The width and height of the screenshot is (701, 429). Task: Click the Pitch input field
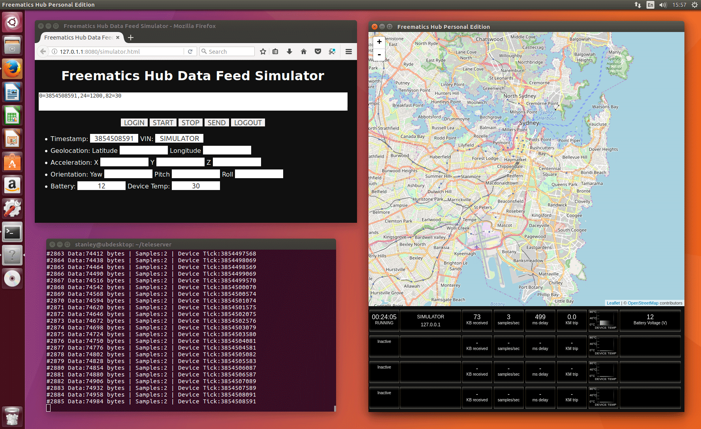(196, 174)
